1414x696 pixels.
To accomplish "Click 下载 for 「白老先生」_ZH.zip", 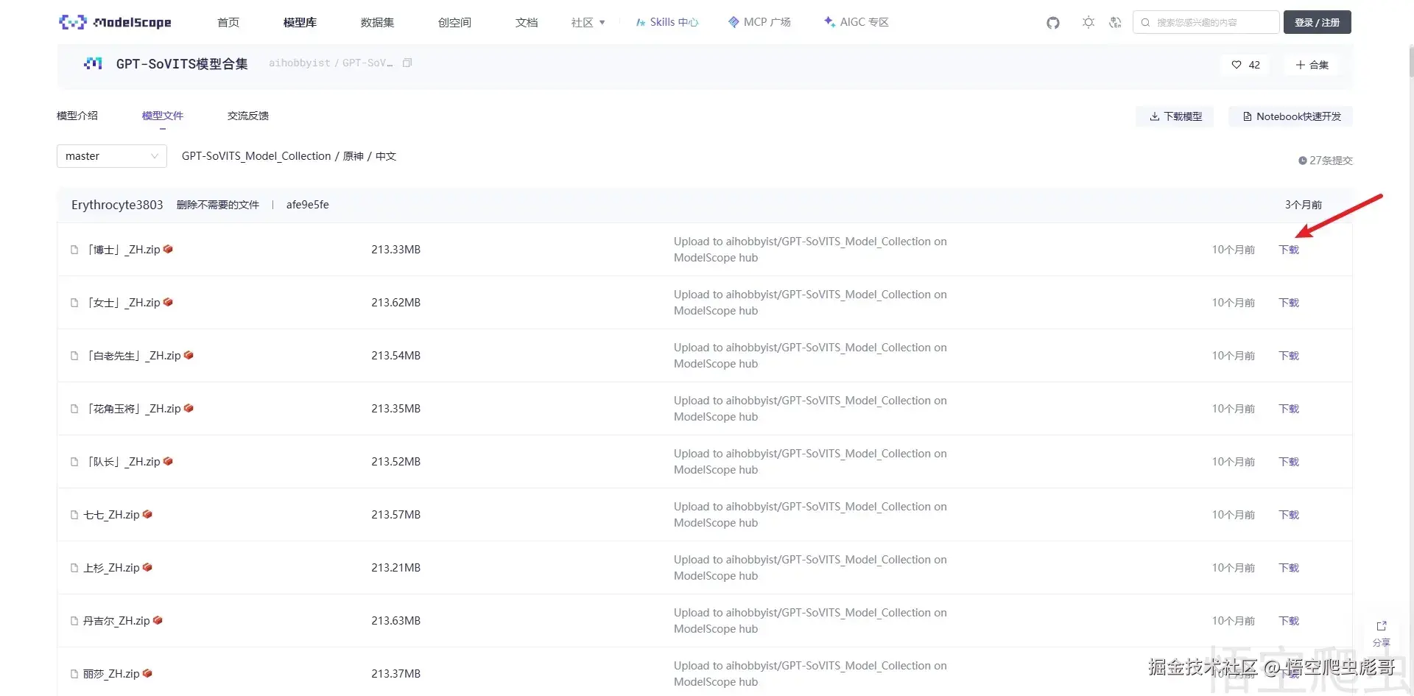I will tap(1289, 356).
